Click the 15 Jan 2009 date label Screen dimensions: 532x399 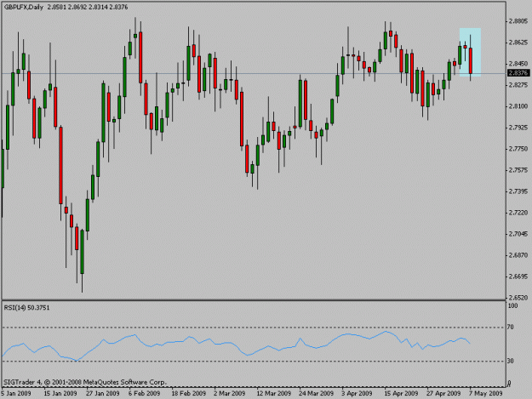(60, 394)
